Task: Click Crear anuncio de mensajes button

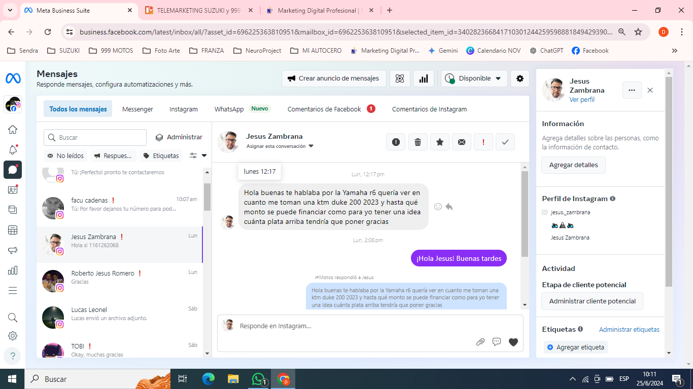Action: [x=334, y=79]
